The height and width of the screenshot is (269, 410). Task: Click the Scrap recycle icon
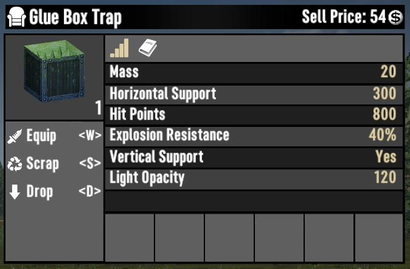click(15, 164)
